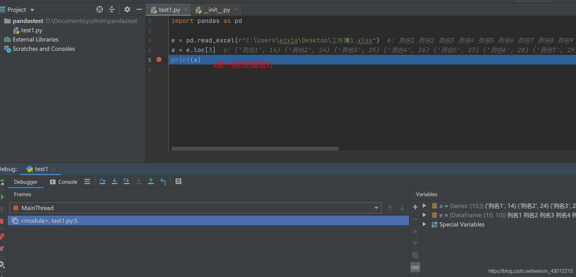This screenshot has height=277, width=576.
Task: Expand Special Variables node
Action: pyautogui.click(x=425, y=224)
